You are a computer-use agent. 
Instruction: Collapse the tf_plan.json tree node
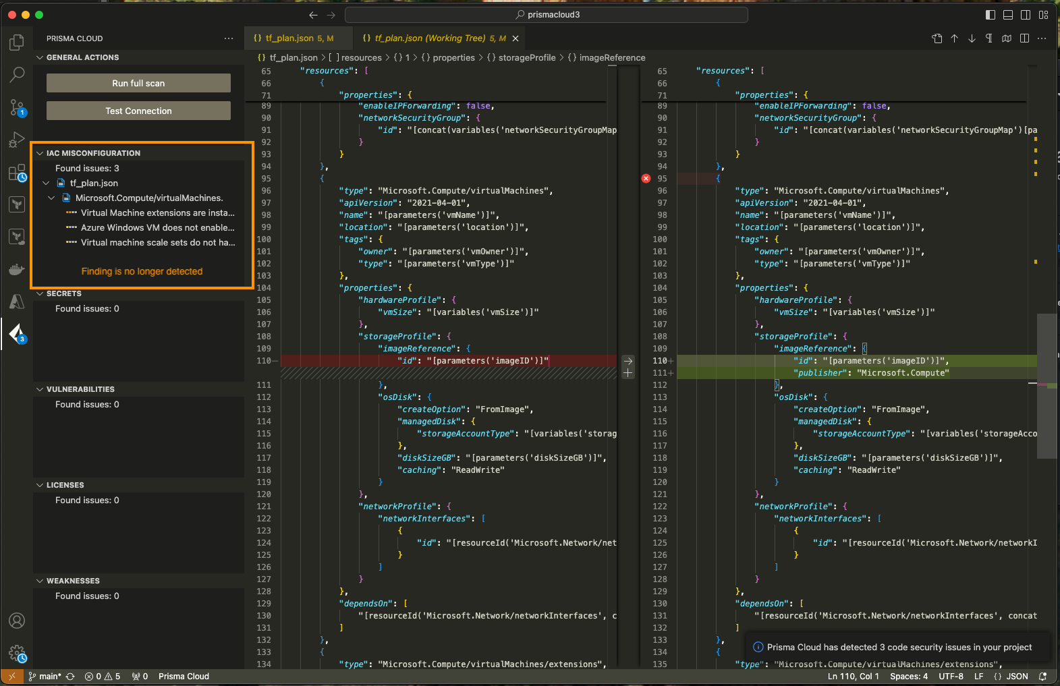click(x=46, y=183)
